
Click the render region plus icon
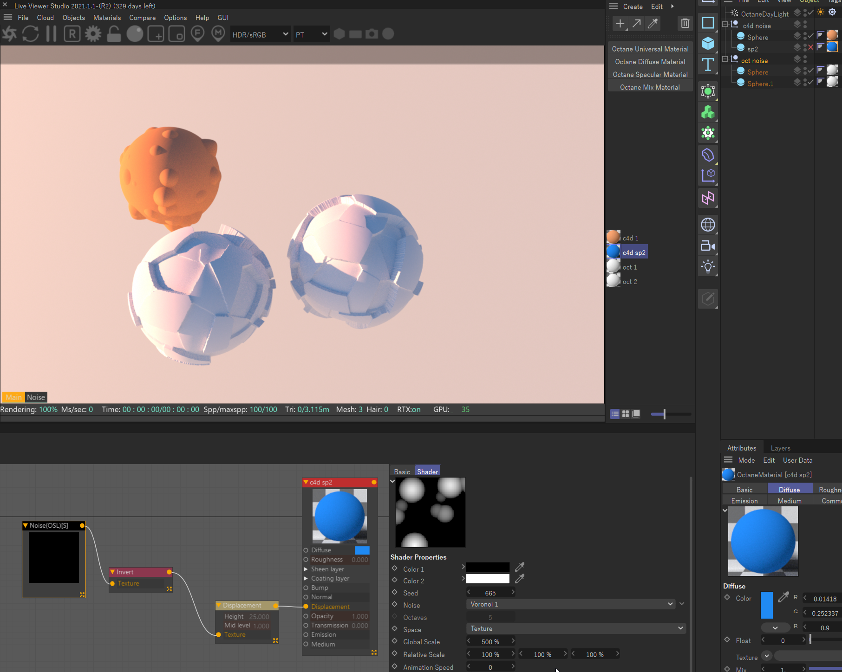(156, 34)
